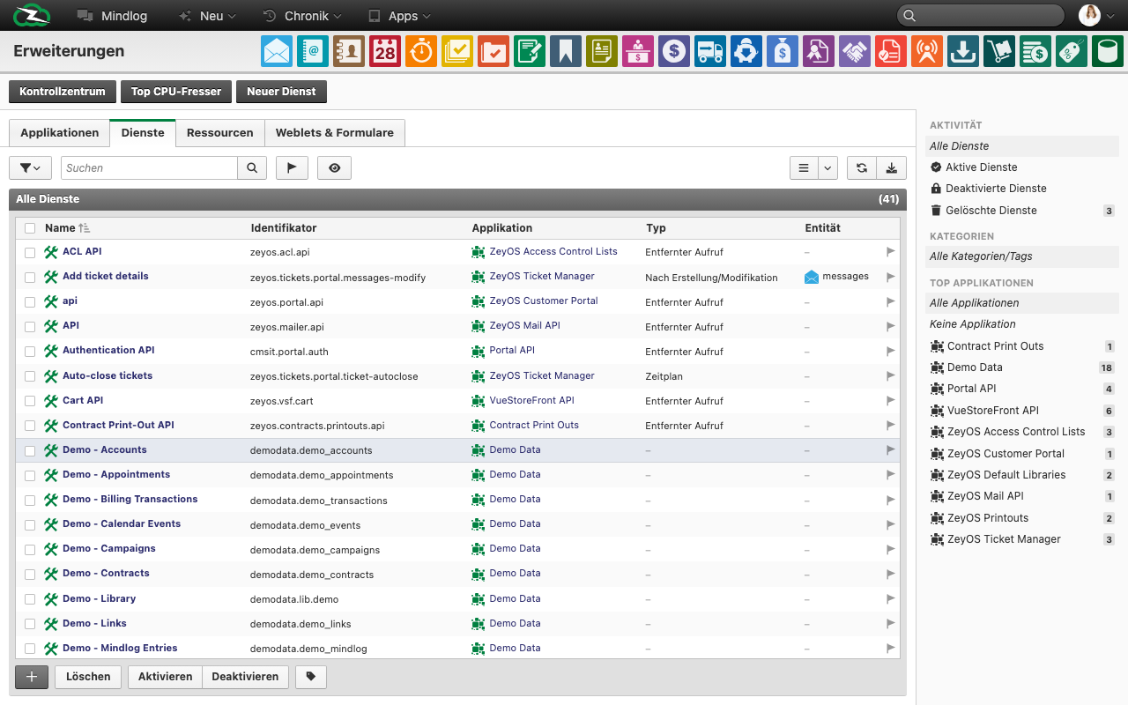This screenshot has height=705, width=1128.
Task: Click the refresh list button
Action: (x=861, y=167)
